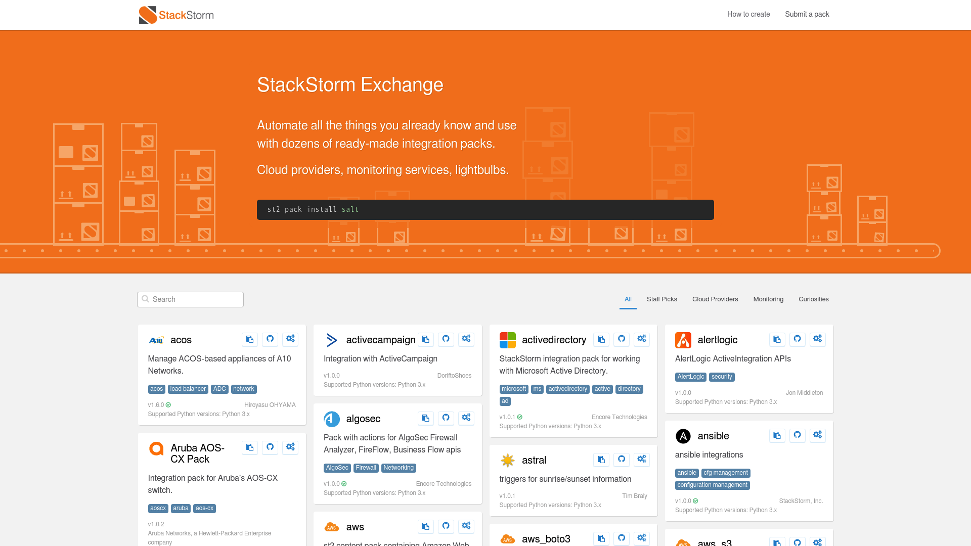Click the How to create link
The width and height of the screenshot is (971, 546).
coord(748,14)
